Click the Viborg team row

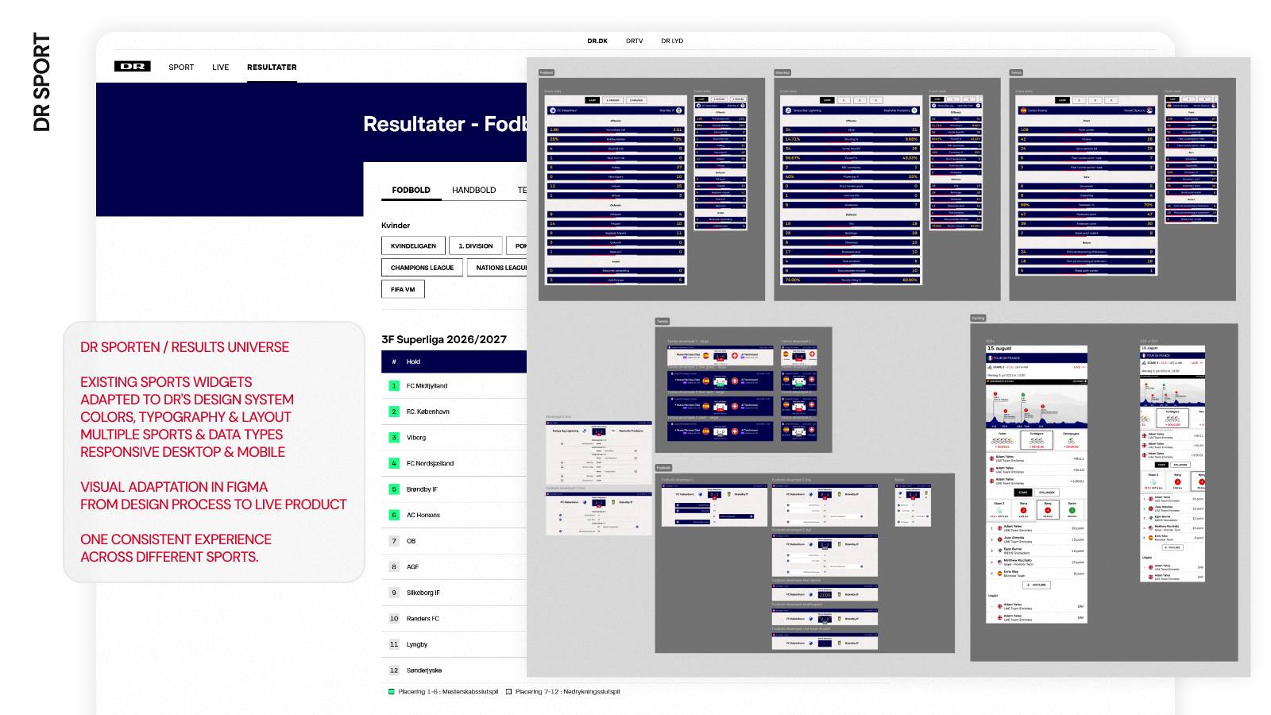coord(454,438)
